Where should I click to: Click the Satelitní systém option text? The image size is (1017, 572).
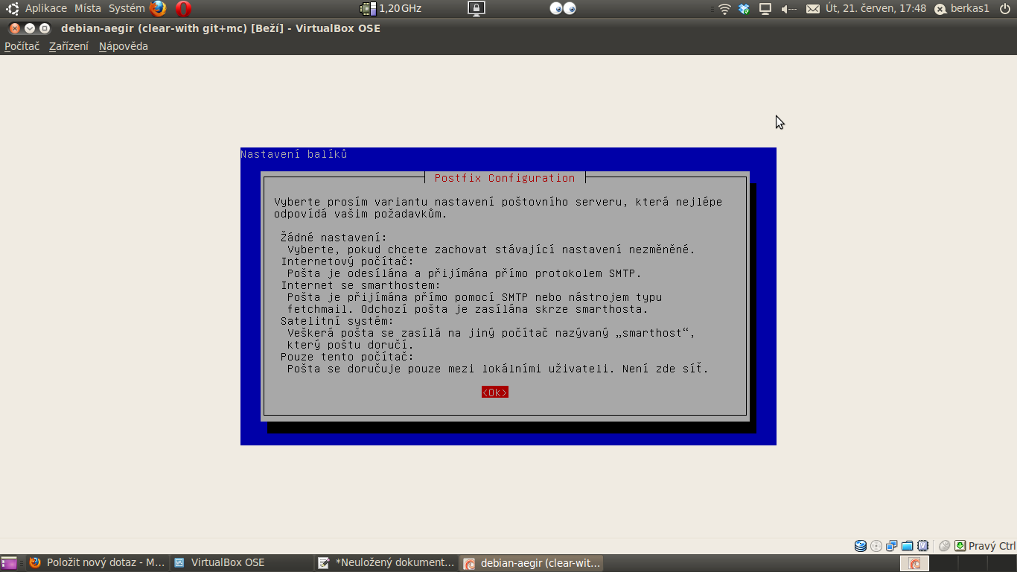(x=337, y=321)
